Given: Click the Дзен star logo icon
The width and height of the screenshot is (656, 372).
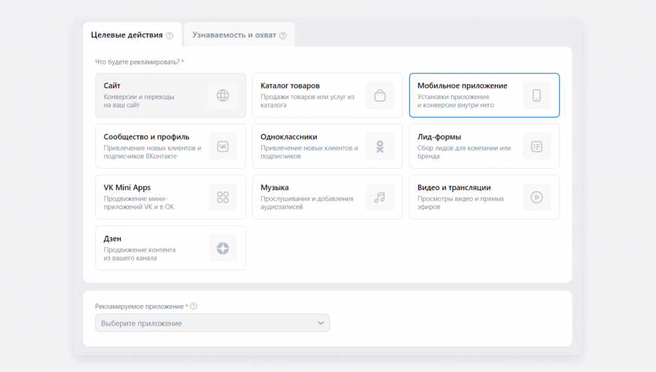Looking at the screenshot, I should [x=223, y=248].
